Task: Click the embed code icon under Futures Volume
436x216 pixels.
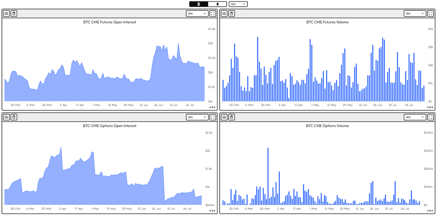Action: [x=430, y=107]
